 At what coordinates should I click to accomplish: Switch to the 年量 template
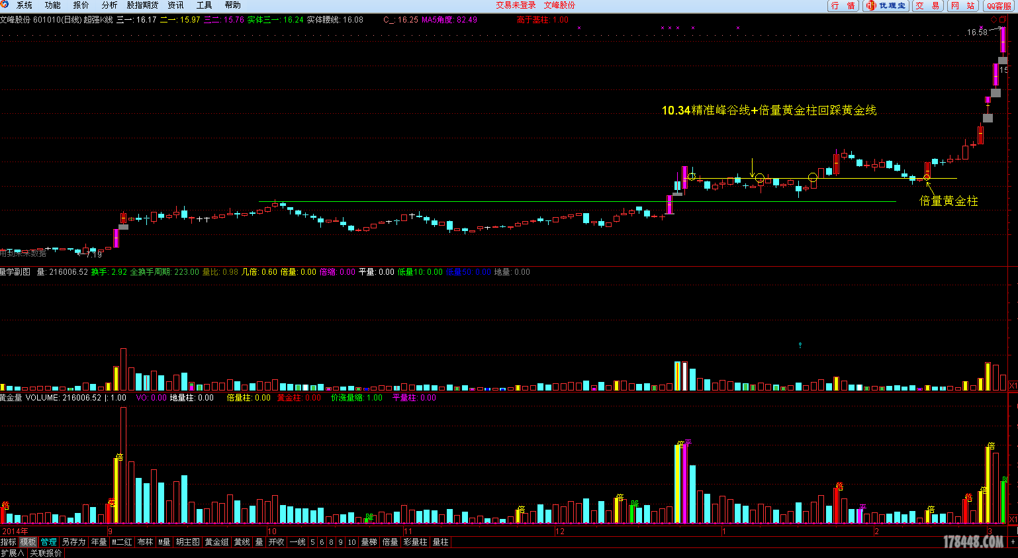[99, 542]
